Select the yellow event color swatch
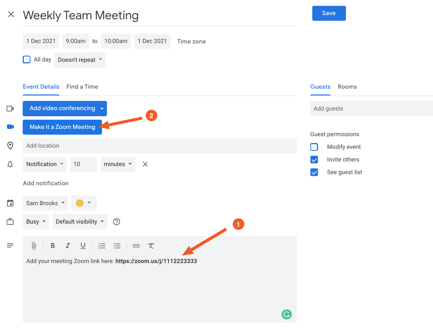The image size is (433, 336). coord(80,203)
